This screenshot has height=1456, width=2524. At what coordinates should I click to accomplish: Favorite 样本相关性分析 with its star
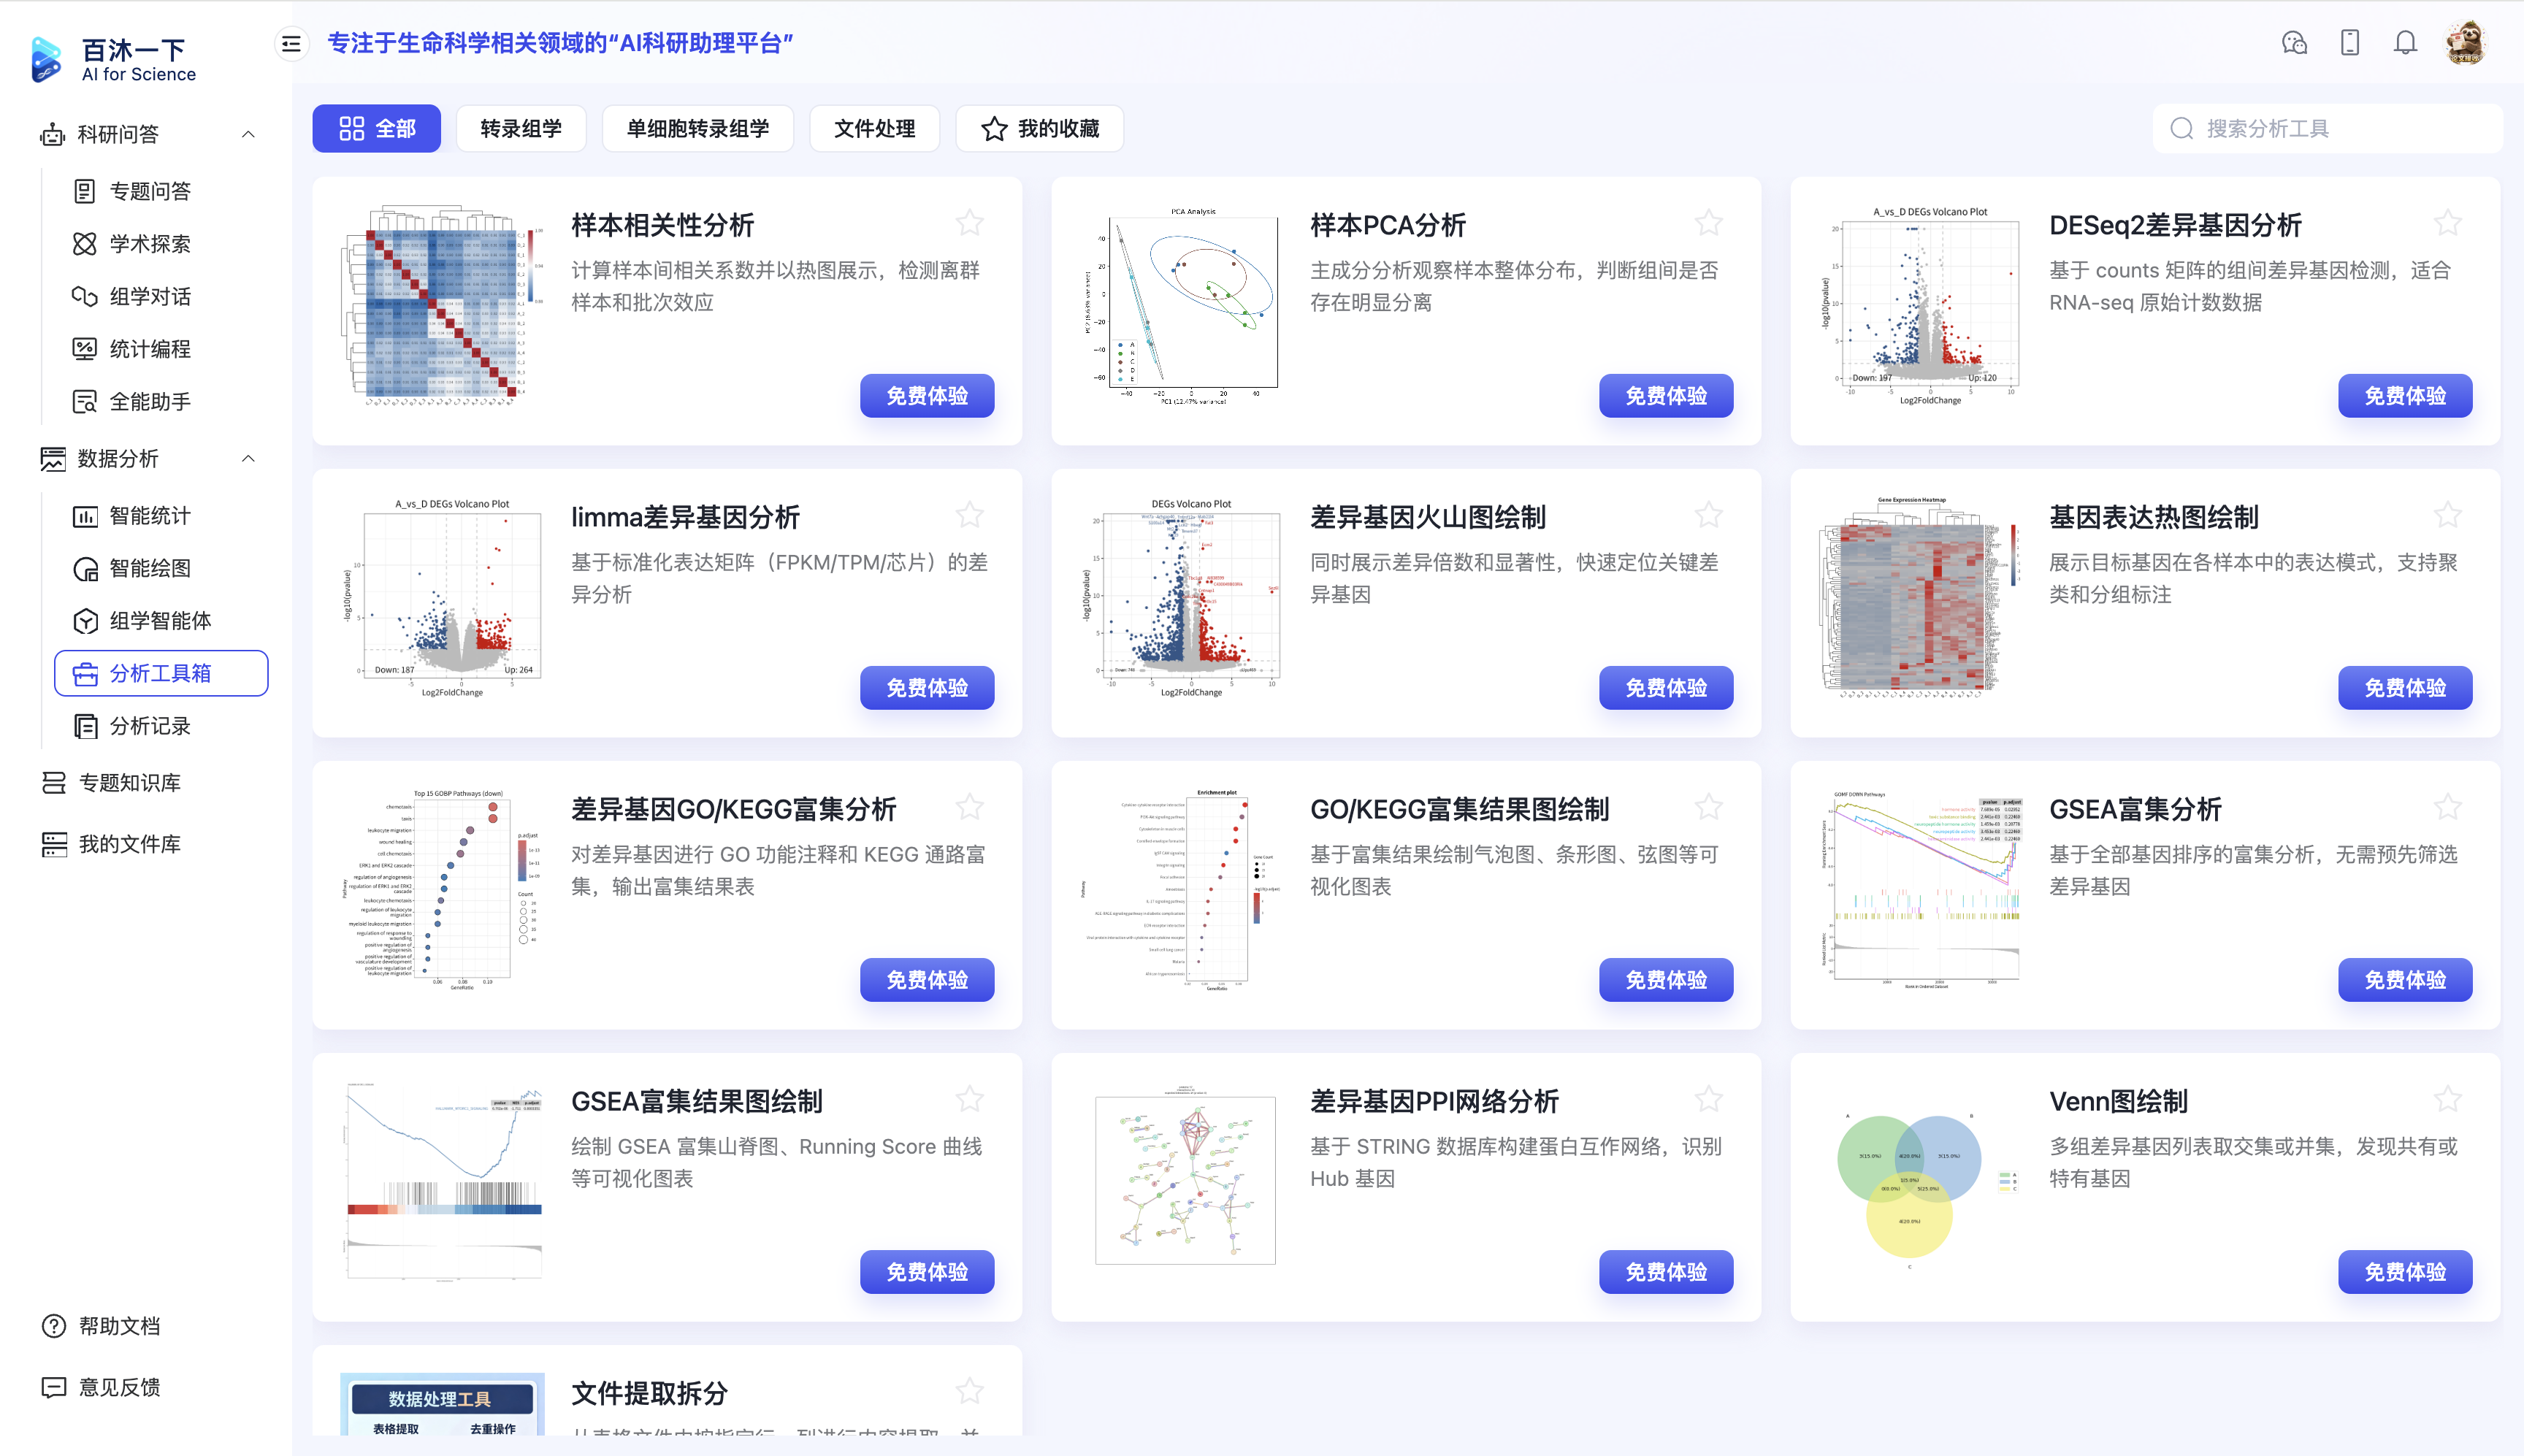pyautogui.click(x=969, y=223)
